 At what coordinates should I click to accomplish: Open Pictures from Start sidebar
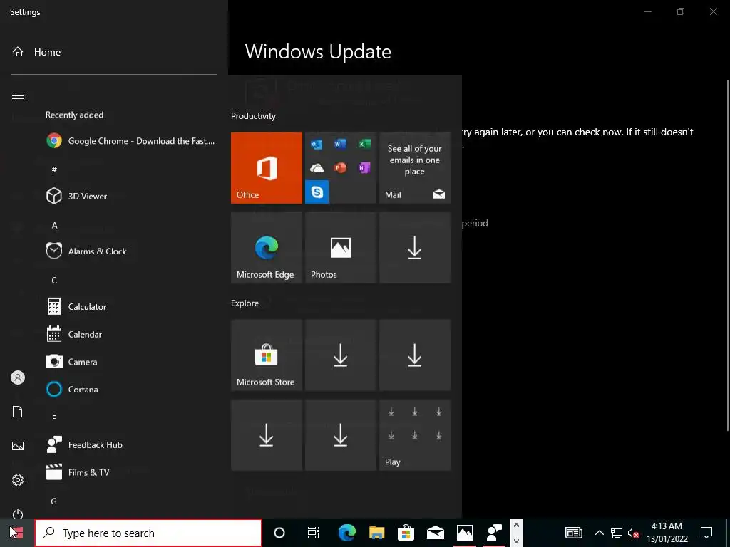pyautogui.click(x=18, y=446)
